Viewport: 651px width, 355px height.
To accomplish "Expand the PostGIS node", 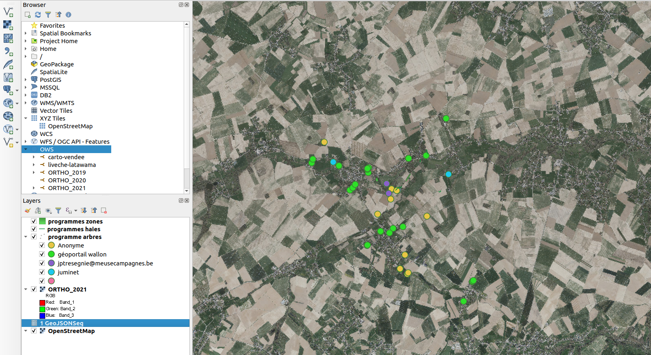I will coord(26,80).
